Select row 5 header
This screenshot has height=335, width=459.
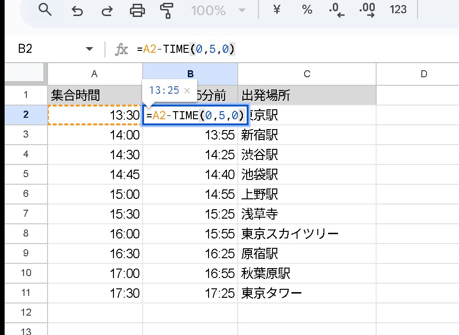point(26,174)
